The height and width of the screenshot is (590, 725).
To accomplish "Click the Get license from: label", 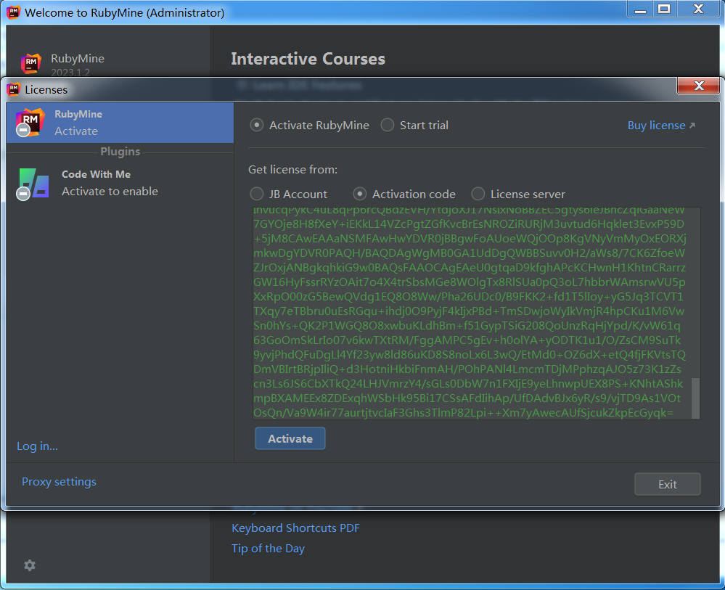I will point(292,170).
